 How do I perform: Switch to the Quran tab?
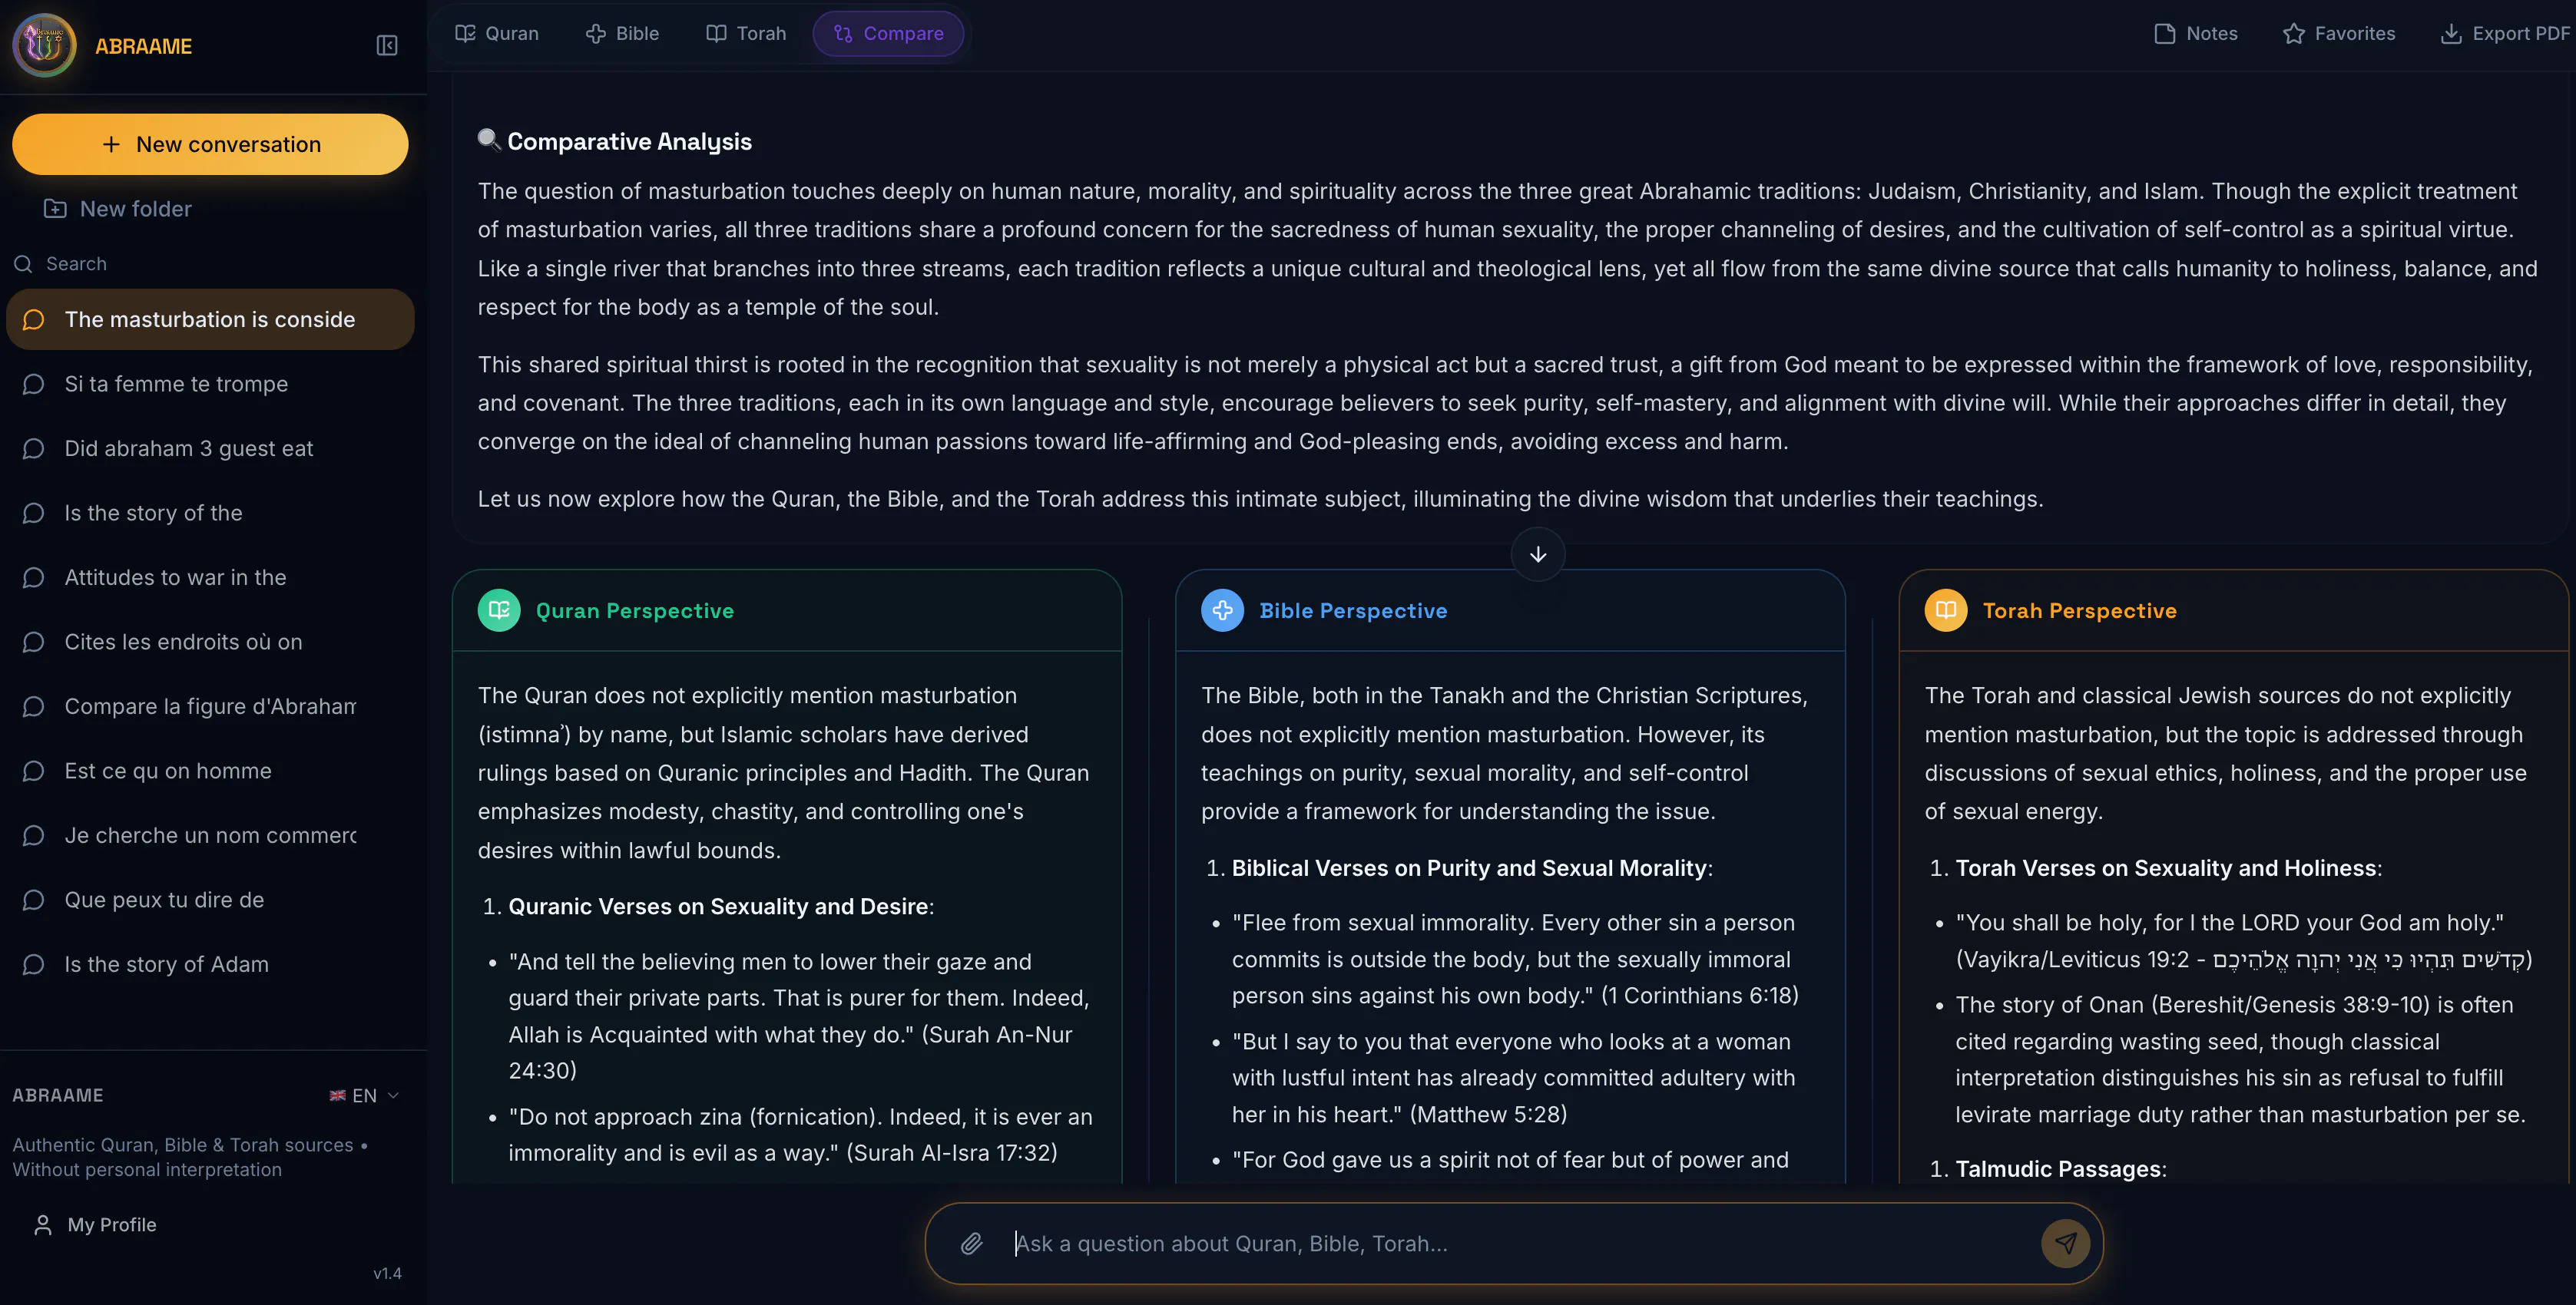pos(497,34)
